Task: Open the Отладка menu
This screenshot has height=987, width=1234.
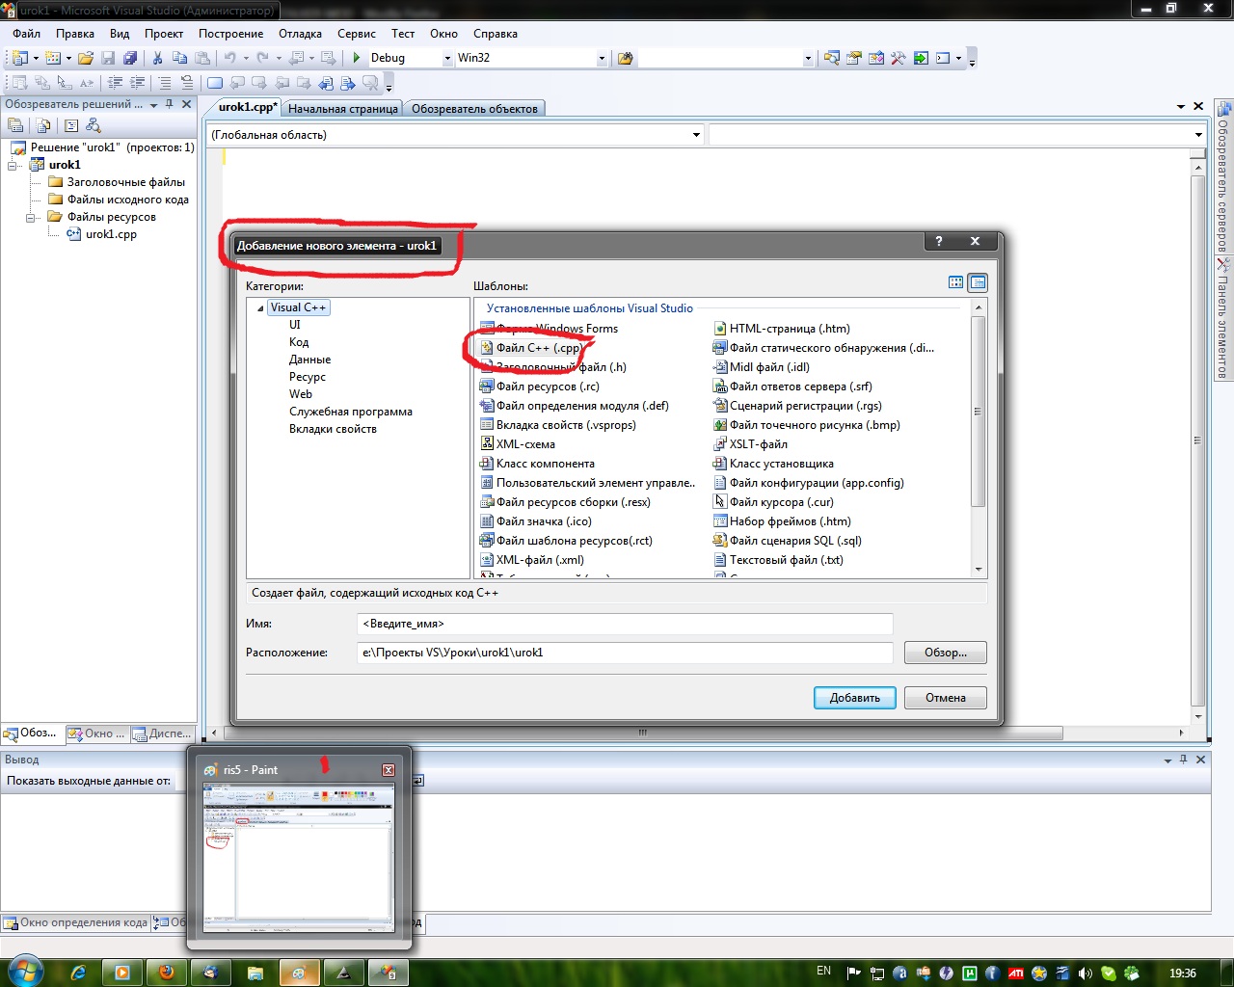Action: (300, 34)
